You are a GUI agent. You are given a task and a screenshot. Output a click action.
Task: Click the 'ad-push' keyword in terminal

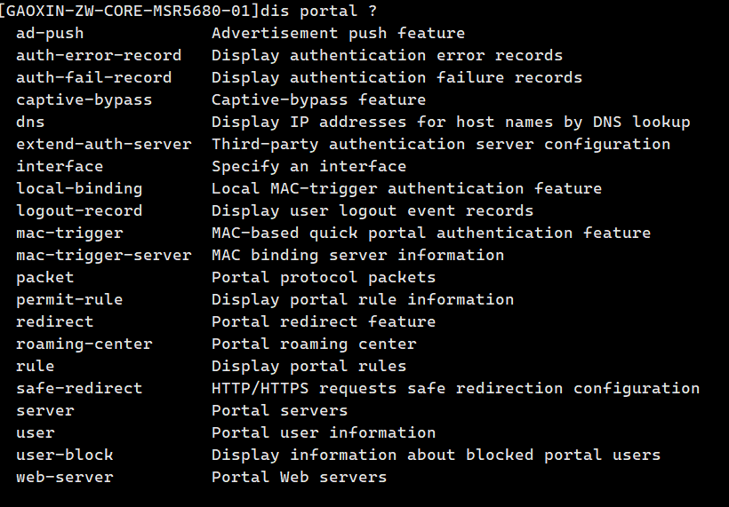[50, 33]
